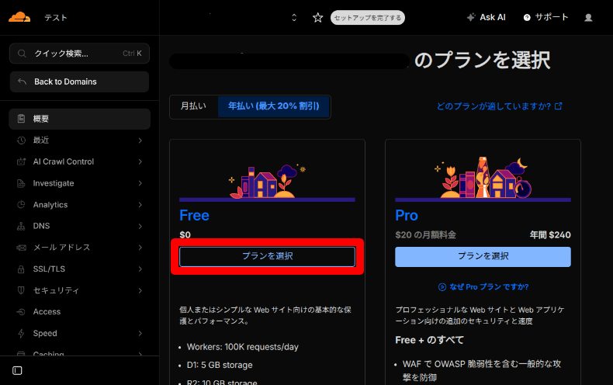Viewport: 613px width, 385px height.
Task: Click the play icon beside なぜ Pro プラン
Action: (442, 286)
